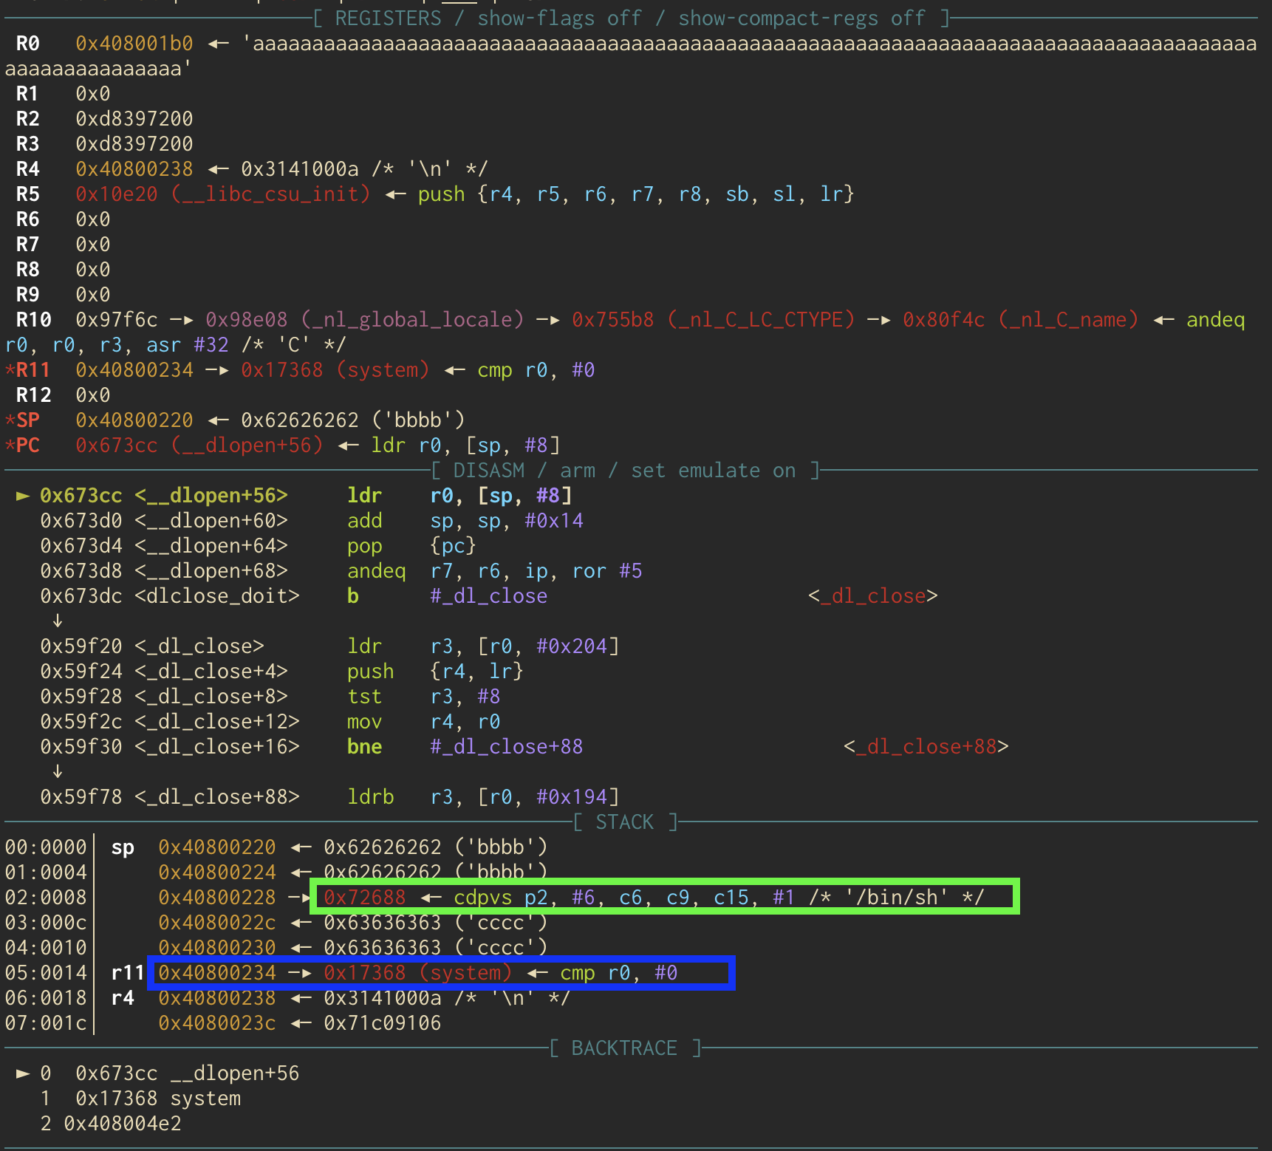Viewport: 1272px width, 1151px height.
Task: Click the DISASM section header
Action: 625,471
